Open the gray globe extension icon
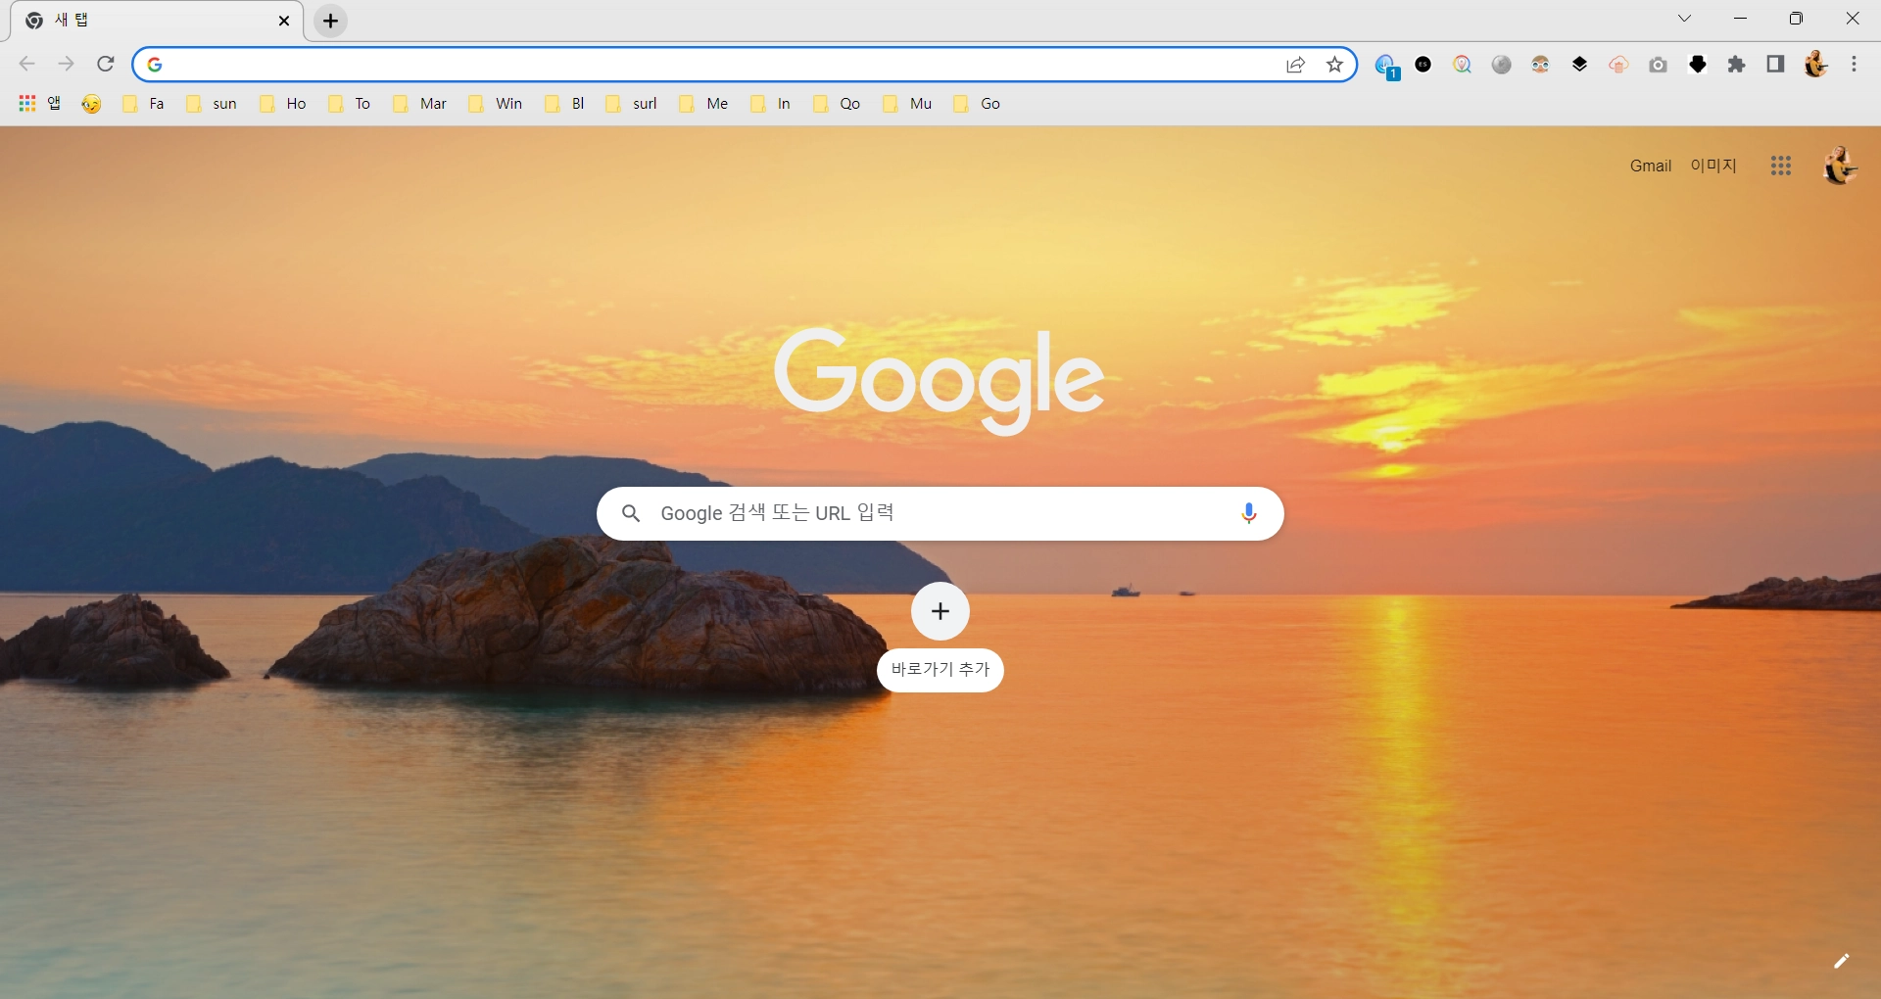This screenshot has height=999, width=1881. point(1502,65)
